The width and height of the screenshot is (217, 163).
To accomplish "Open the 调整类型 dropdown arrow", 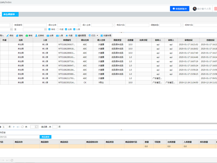I will click(182, 25).
